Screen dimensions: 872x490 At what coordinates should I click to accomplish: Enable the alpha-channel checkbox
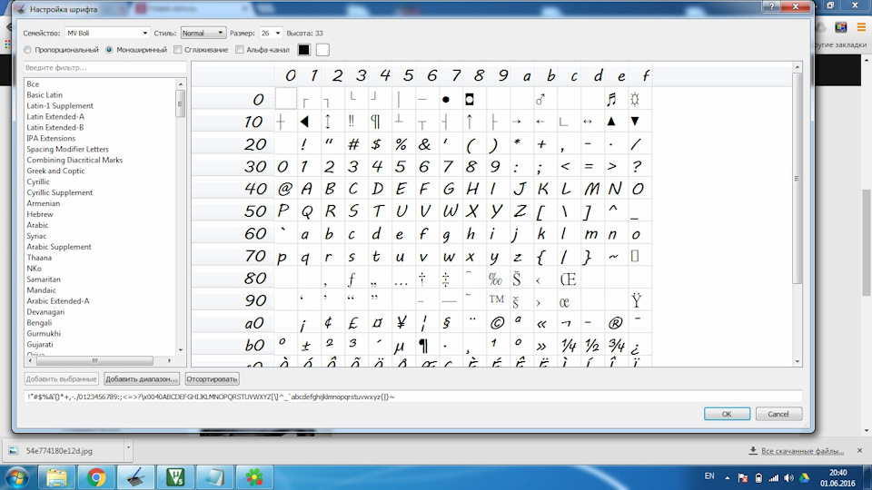pos(239,50)
